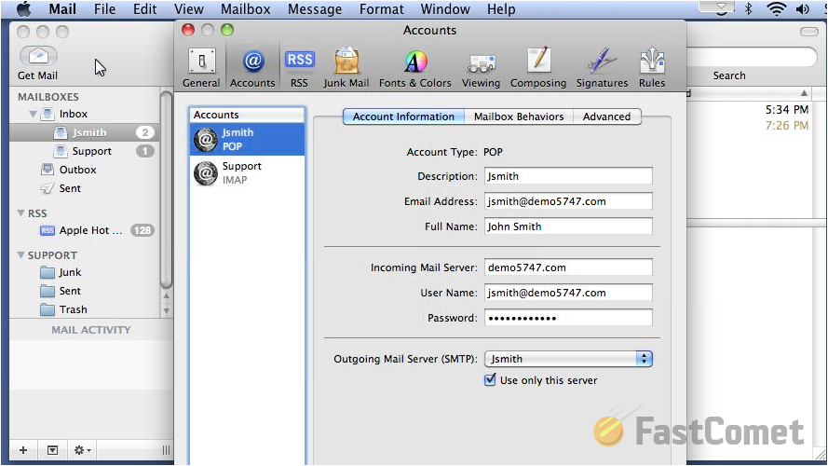Click the Email Address field

click(568, 201)
